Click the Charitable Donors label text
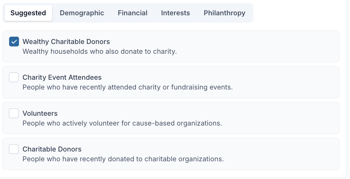 click(x=52, y=149)
